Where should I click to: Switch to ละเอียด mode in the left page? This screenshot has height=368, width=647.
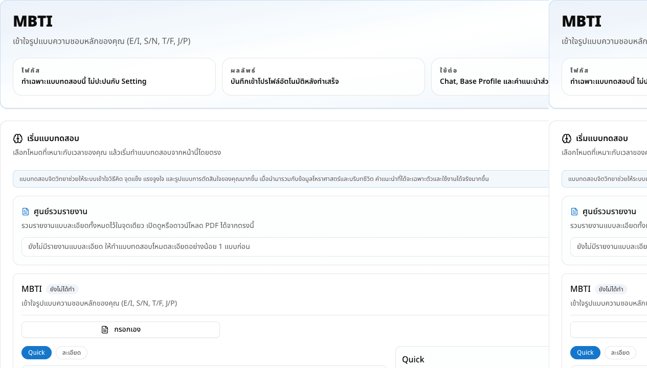coord(72,353)
